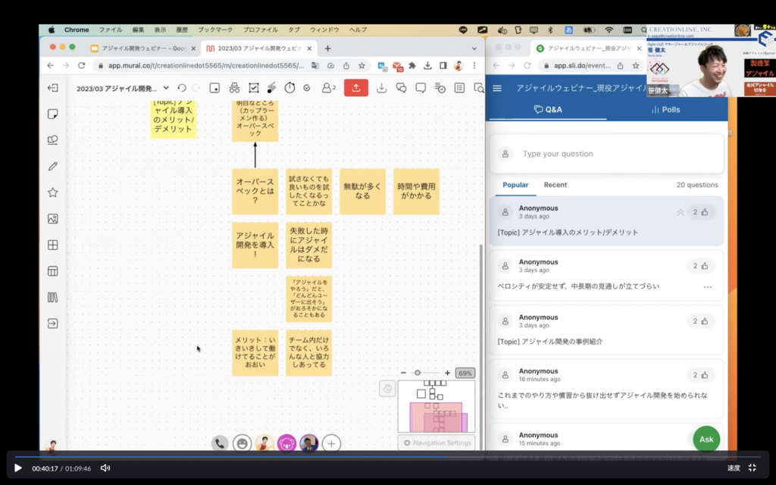The width and height of the screenshot is (776, 485).
Task: Click the highlight chevrons on top Slido question
Action: point(680,212)
